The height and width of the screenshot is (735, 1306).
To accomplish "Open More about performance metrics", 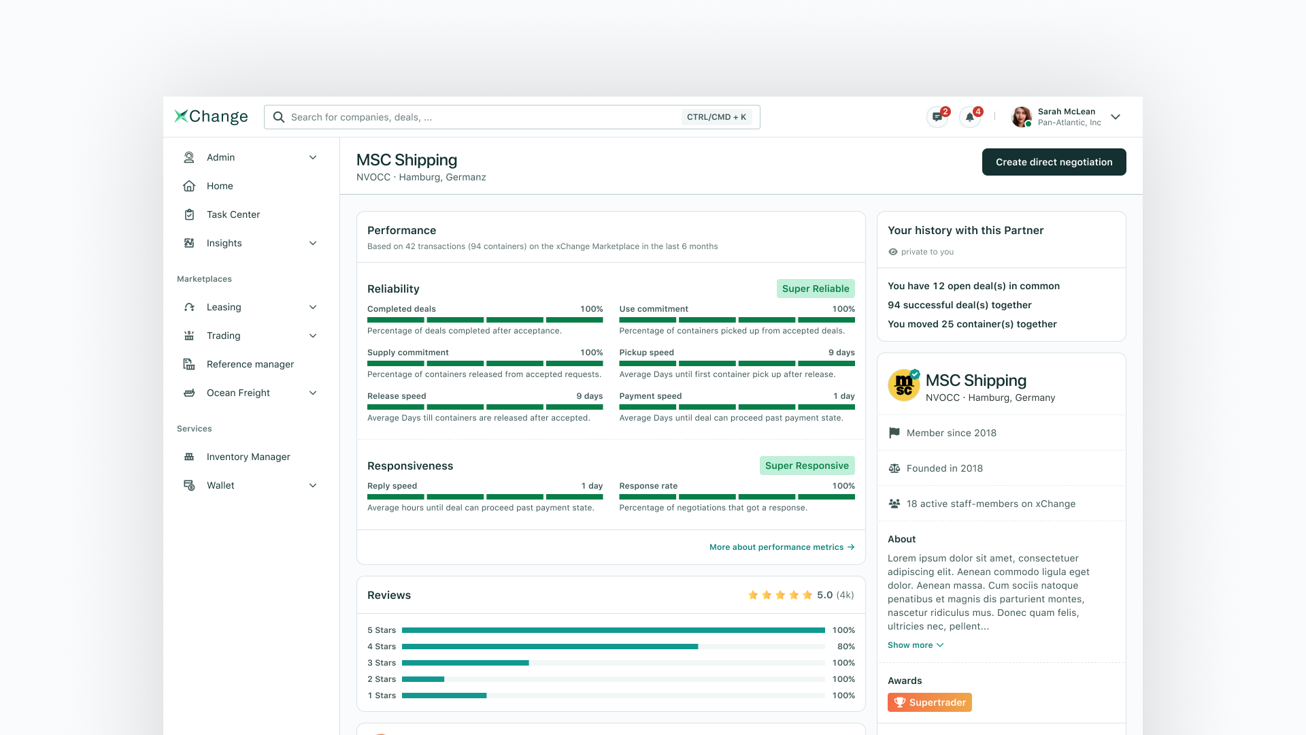I will coord(781,546).
